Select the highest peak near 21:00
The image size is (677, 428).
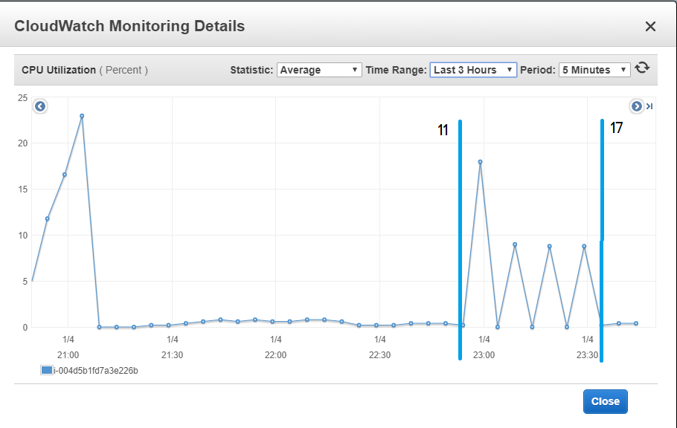81,115
